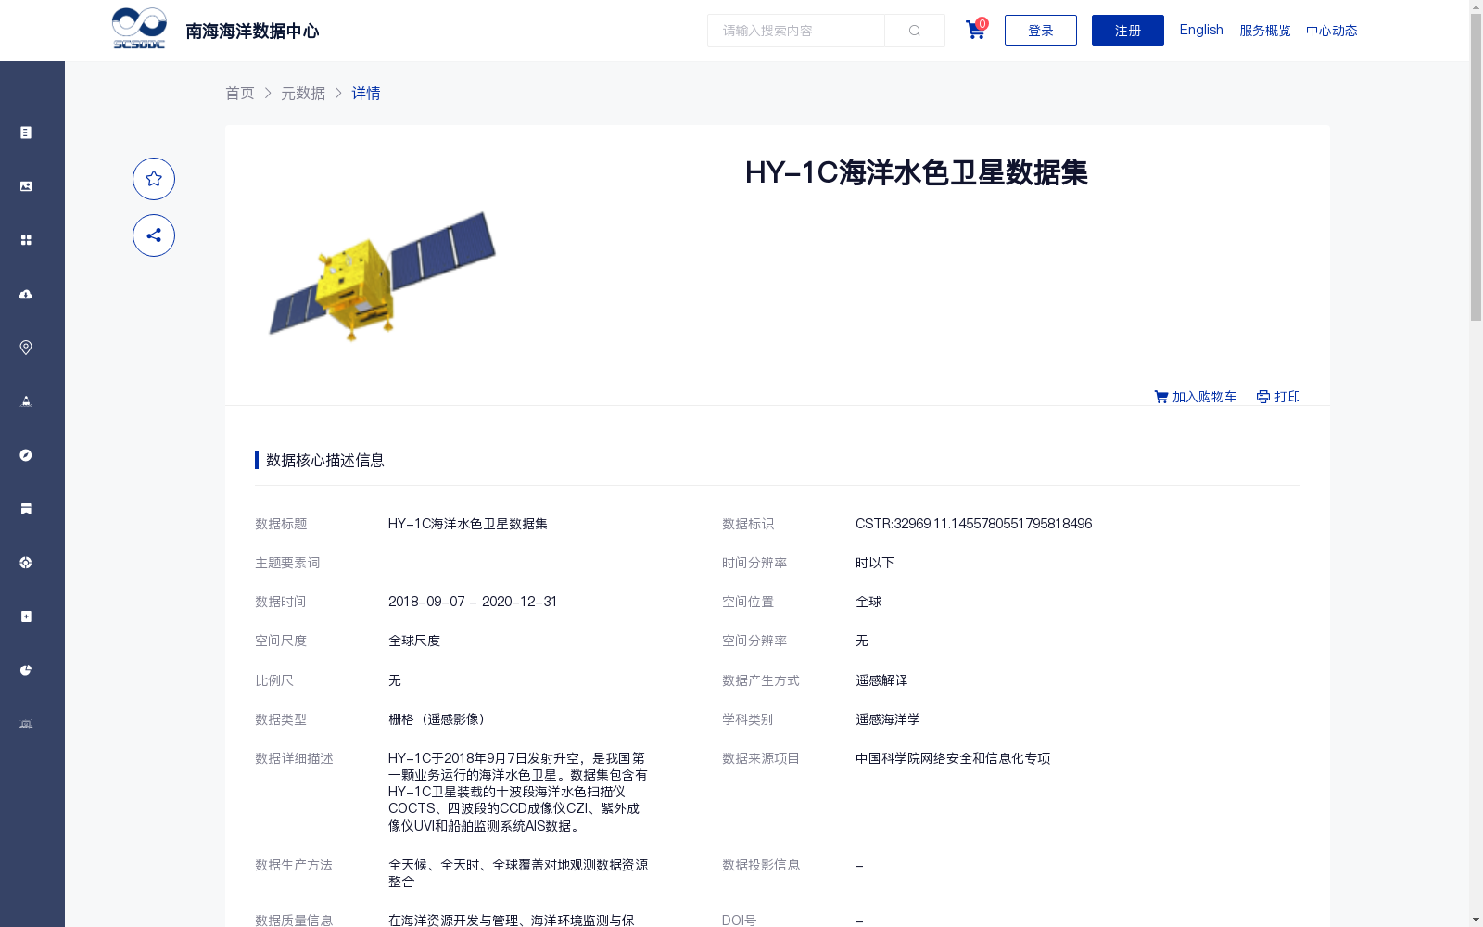Click the 数据详细描述 paragraph text
Viewport: 1483px width, 927px height.
point(518,792)
